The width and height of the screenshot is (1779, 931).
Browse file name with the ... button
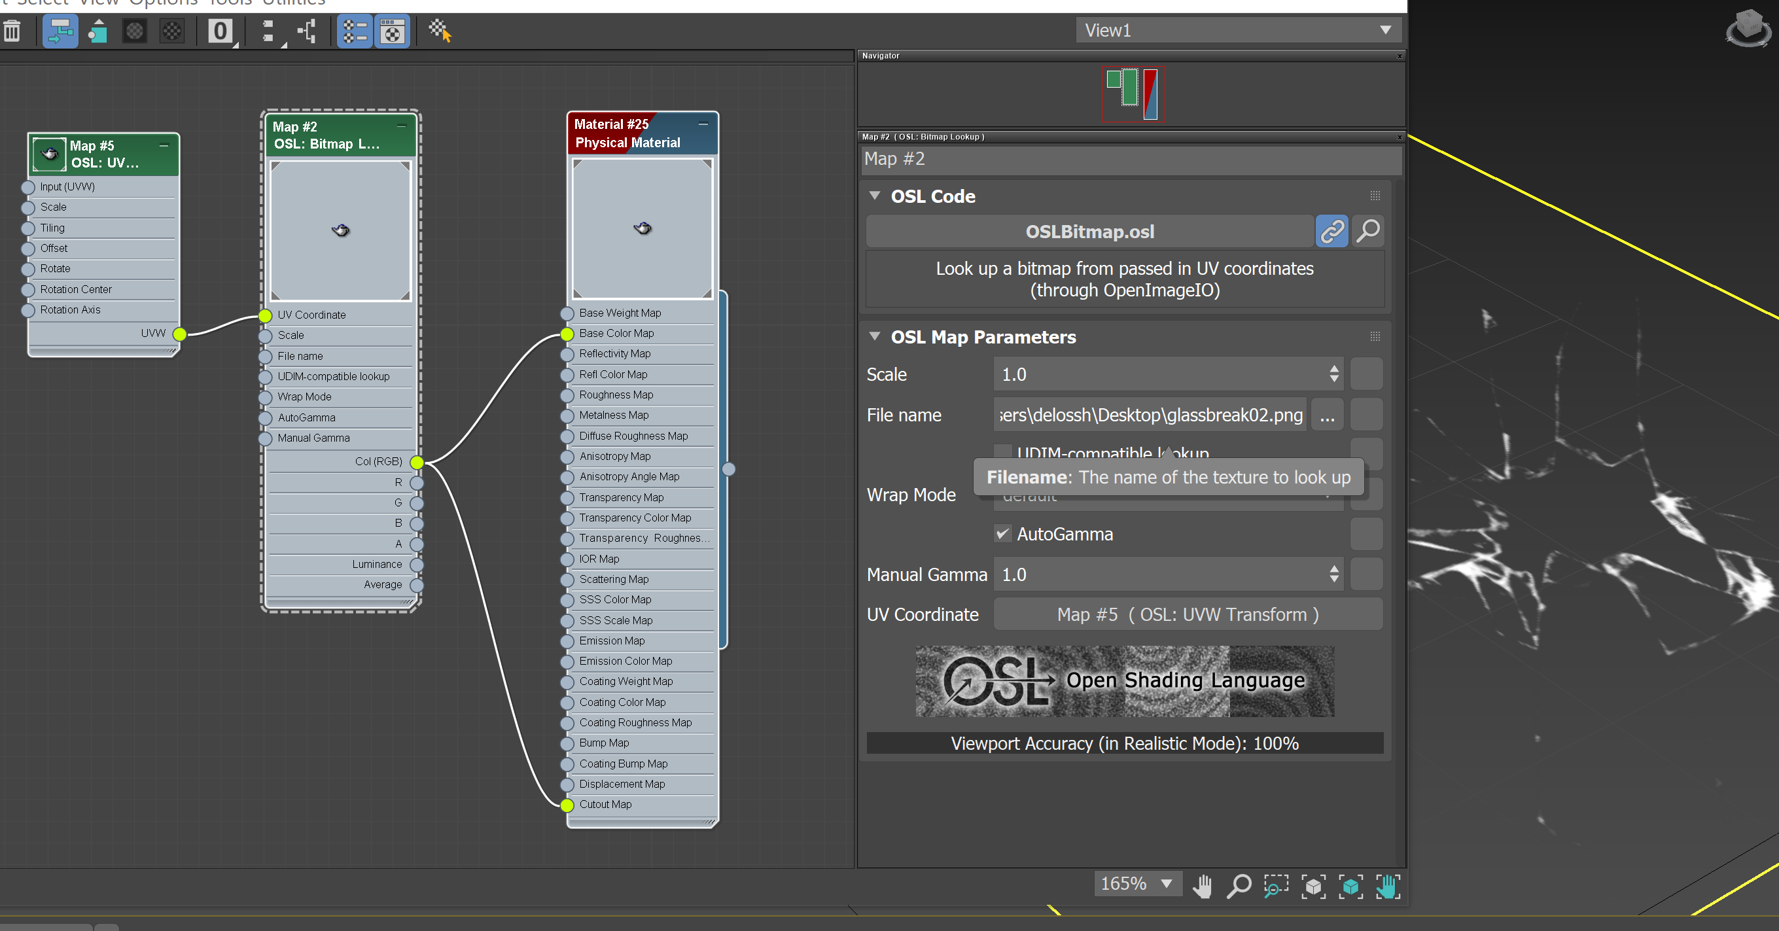1327,415
